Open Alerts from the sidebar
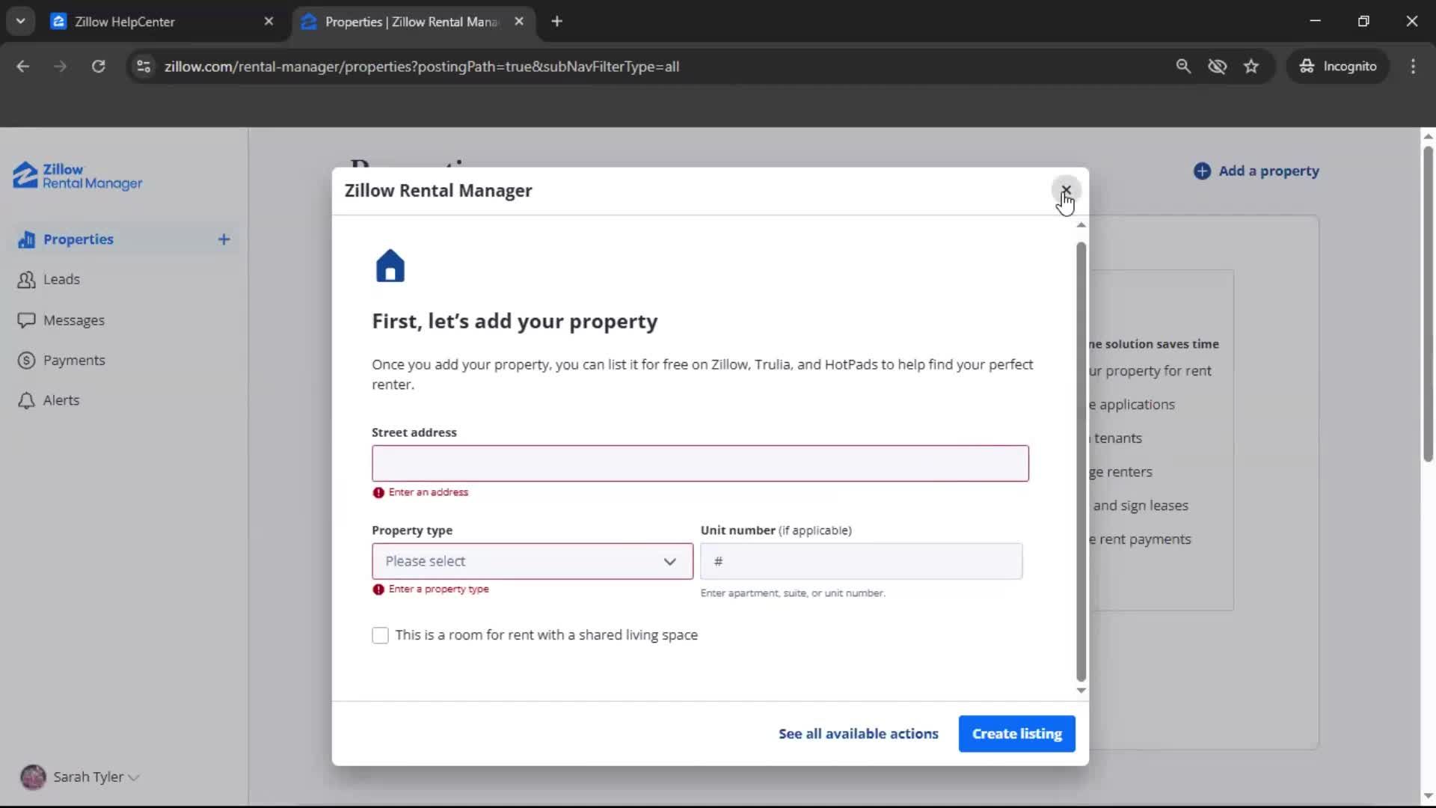Screen dimensions: 1436x808 (61, 400)
